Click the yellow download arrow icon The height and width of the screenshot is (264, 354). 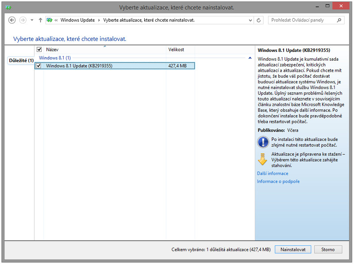pos(262,159)
